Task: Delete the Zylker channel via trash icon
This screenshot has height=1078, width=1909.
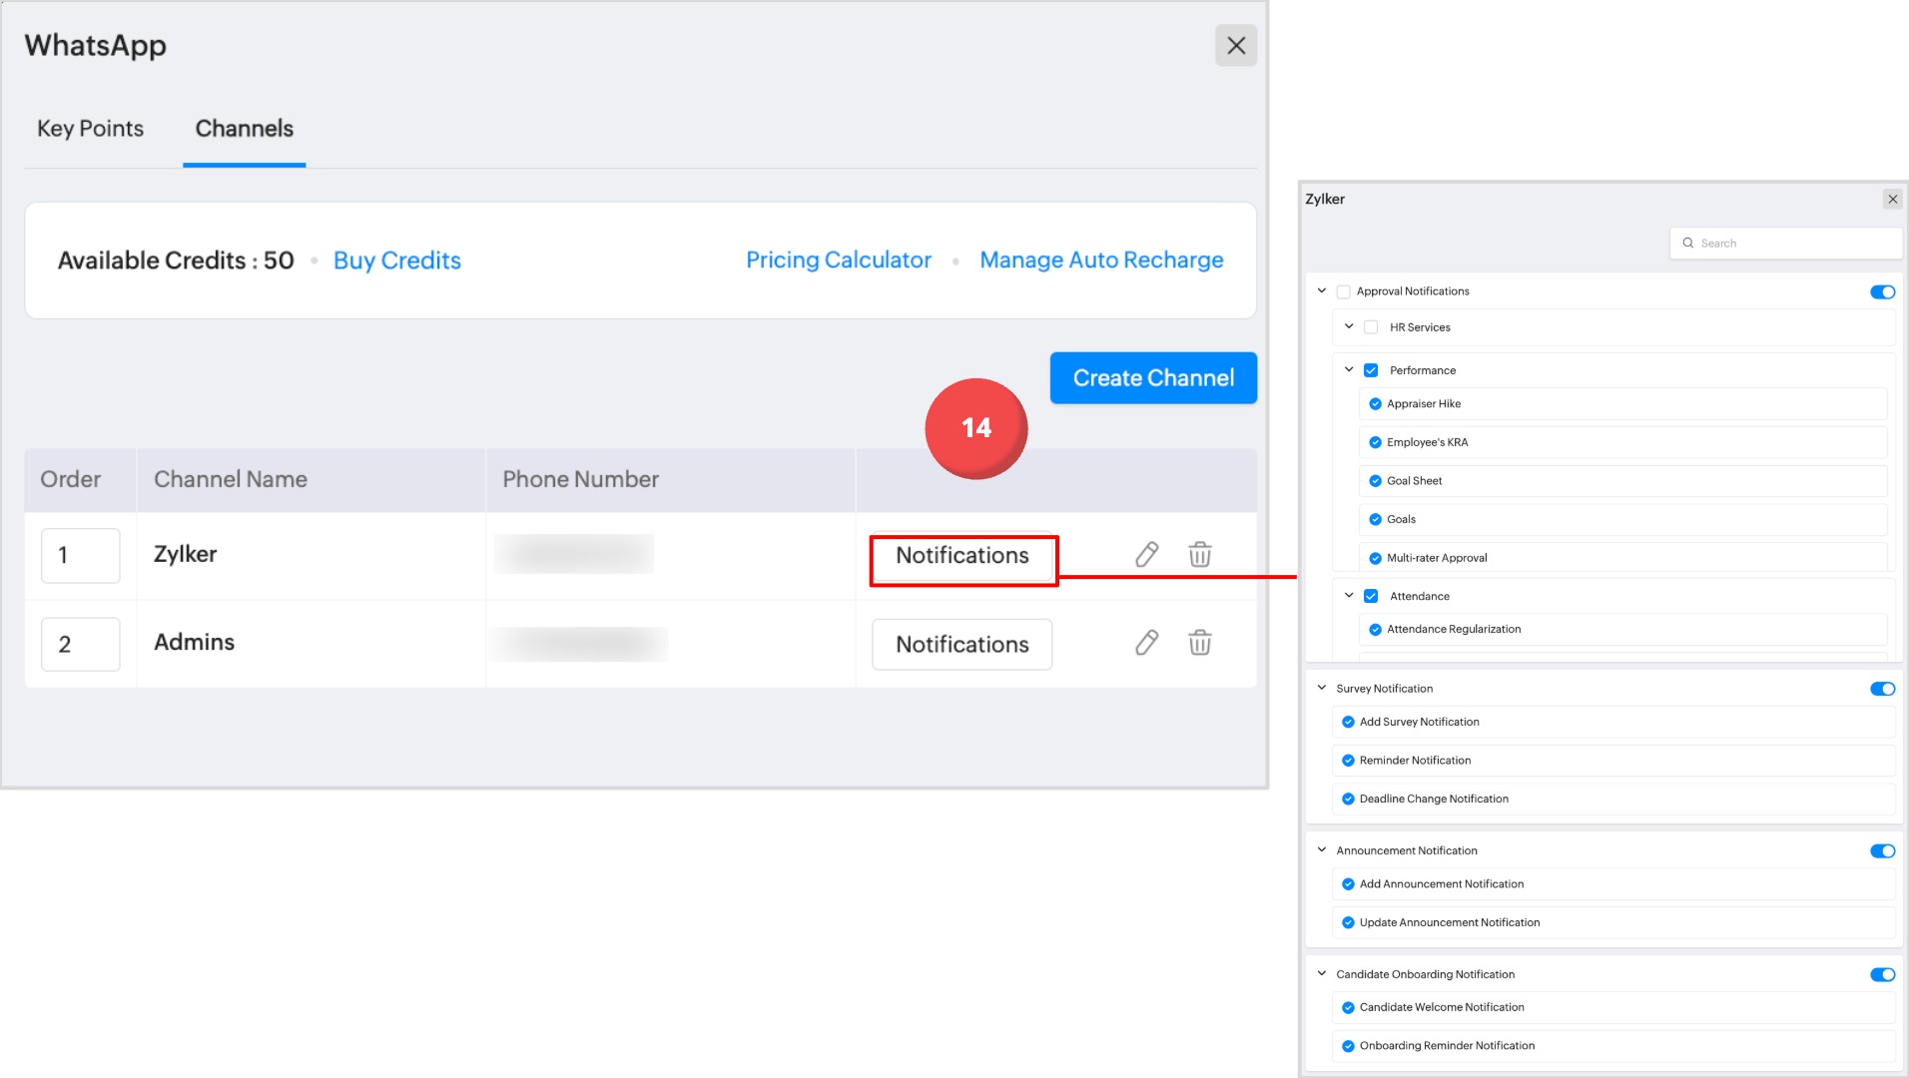Action: point(1200,555)
